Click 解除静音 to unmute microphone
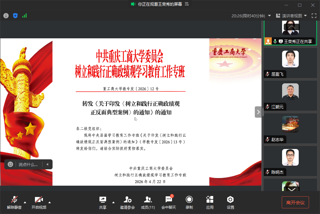This screenshot has height=214, width=320. click(x=14, y=203)
